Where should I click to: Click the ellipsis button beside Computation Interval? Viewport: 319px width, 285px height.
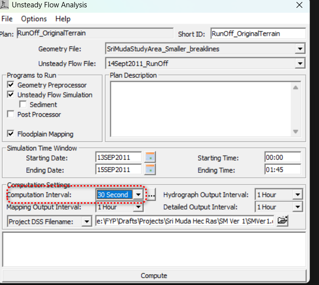click(151, 195)
